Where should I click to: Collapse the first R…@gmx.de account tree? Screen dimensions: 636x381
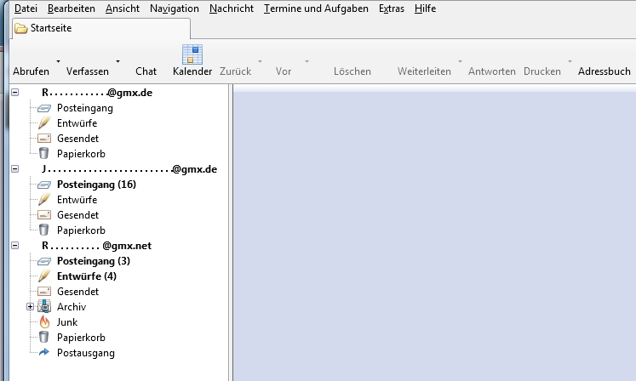click(x=15, y=93)
